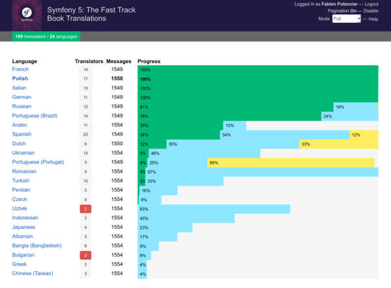Click the Language column header

click(x=25, y=61)
